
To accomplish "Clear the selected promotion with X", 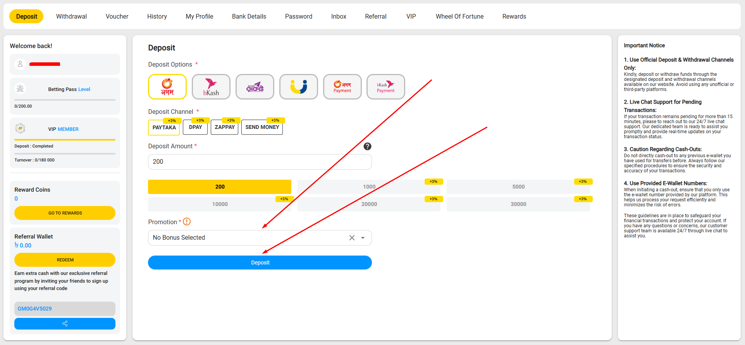I will [352, 238].
